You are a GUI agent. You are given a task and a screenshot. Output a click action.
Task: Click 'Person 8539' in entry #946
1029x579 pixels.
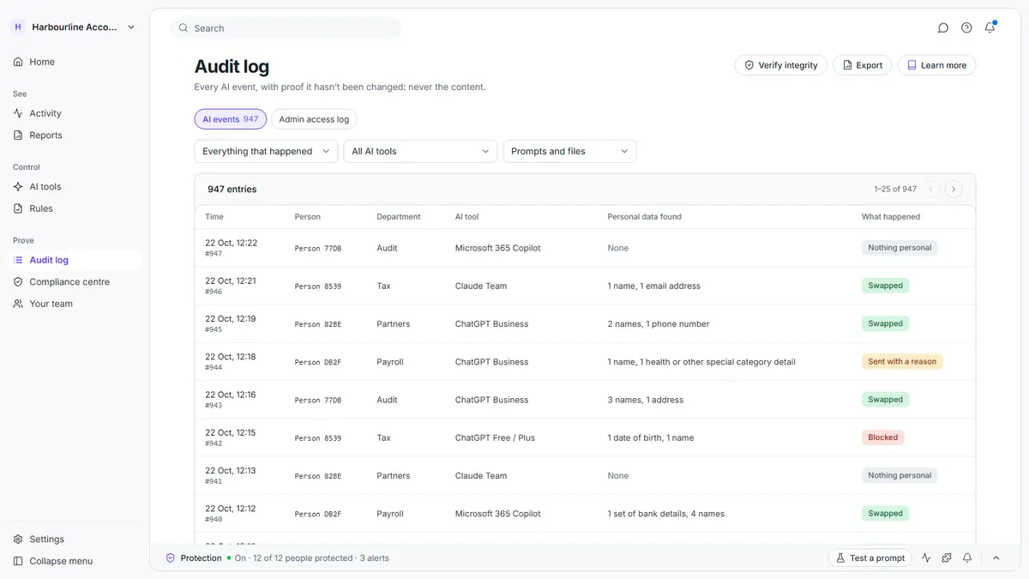coord(318,286)
